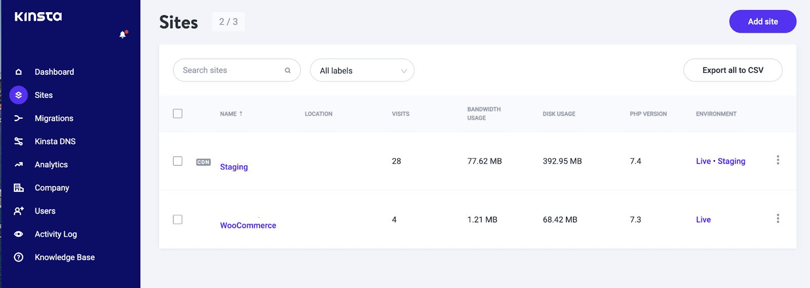Screen dimensions: 810x288
Task: Click the Dashboard home icon
Action: pos(19,72)
